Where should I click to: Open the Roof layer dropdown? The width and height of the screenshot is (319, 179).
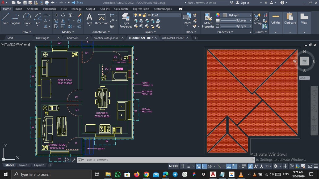pos(180,15)
